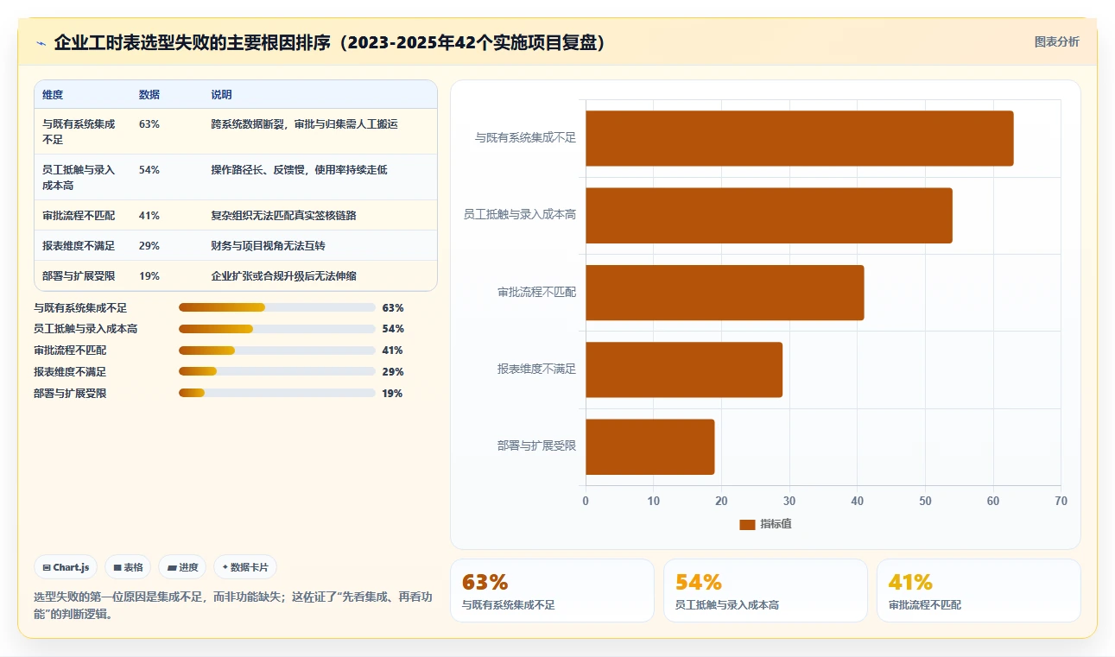Click the 财务与项目视角无法互转 cell
1115x657 pixels.
[x=269, y=246]
